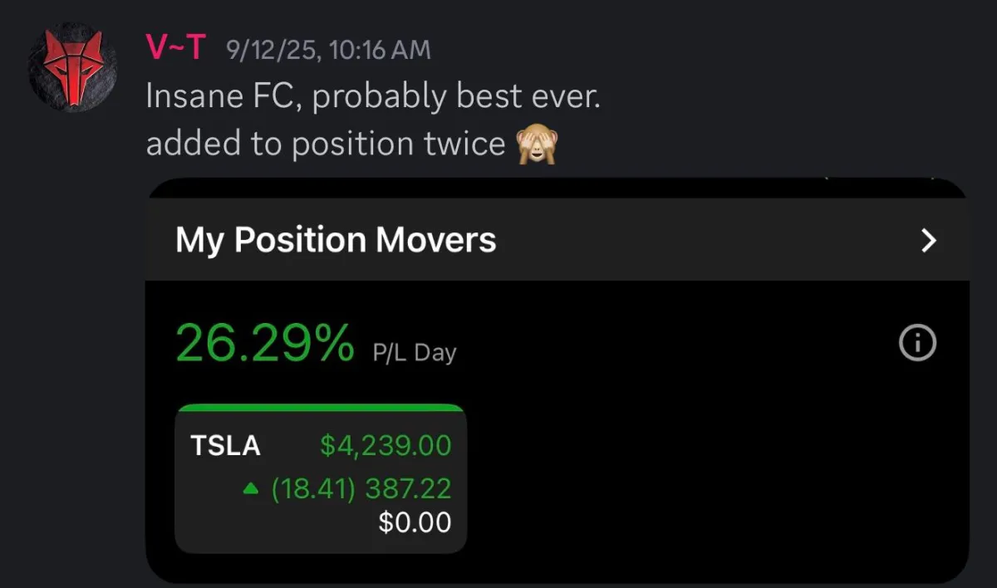Click the green bar atop TSLA card
This screenshot has width=997, height=588.
[320, 408]
